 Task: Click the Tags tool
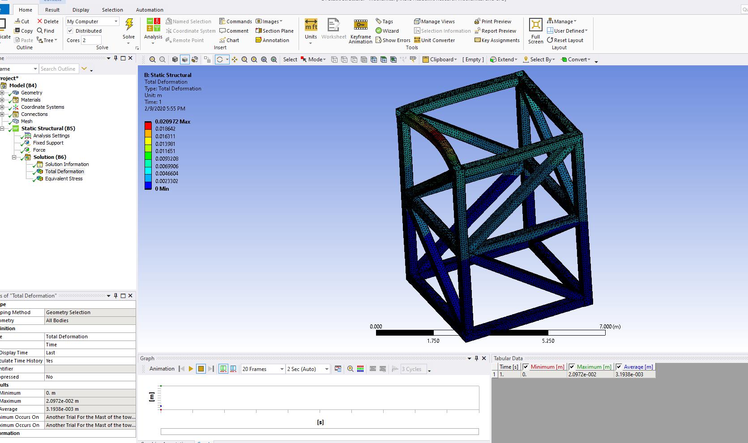[384, 21]
